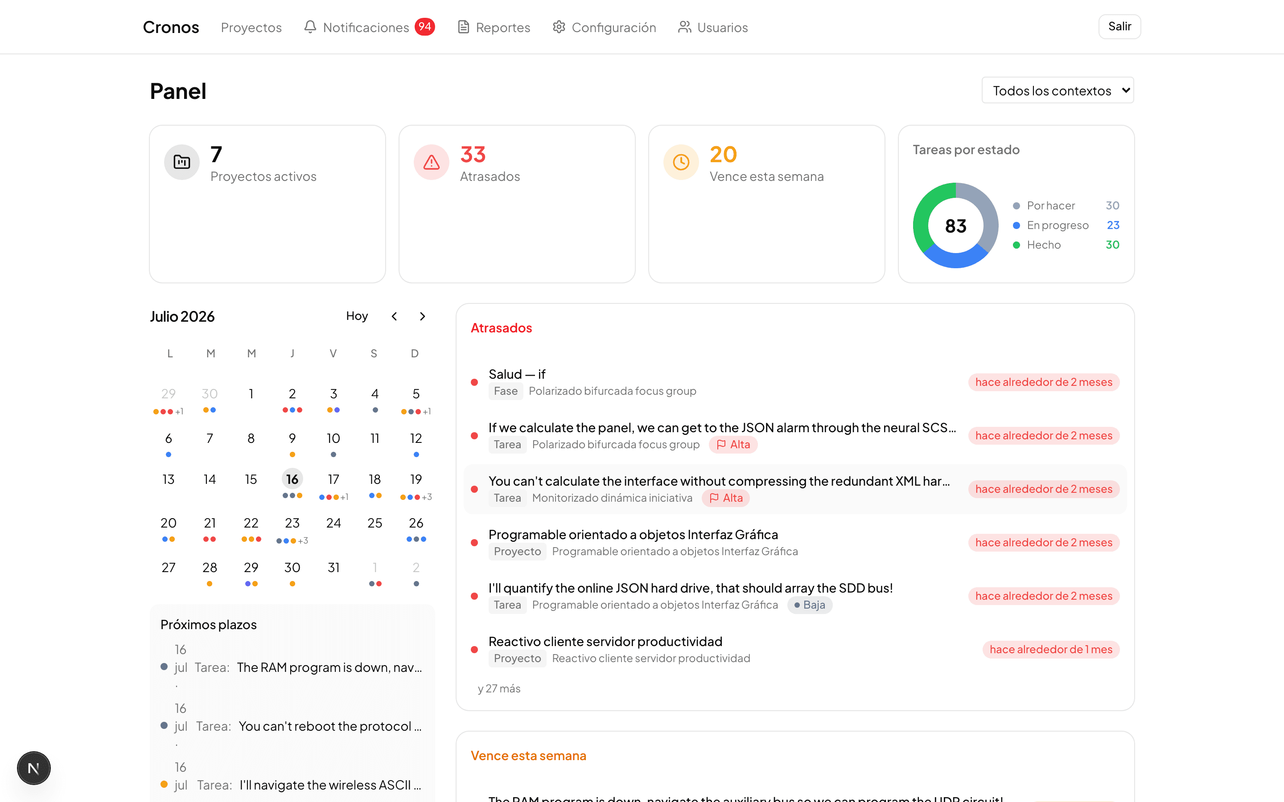Click the Proyectos activos folder icon

click(x=181, y=162)
